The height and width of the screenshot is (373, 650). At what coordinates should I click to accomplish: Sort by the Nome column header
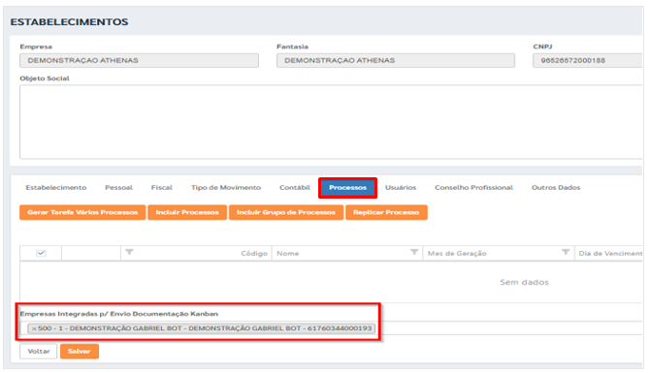point(288,254)
